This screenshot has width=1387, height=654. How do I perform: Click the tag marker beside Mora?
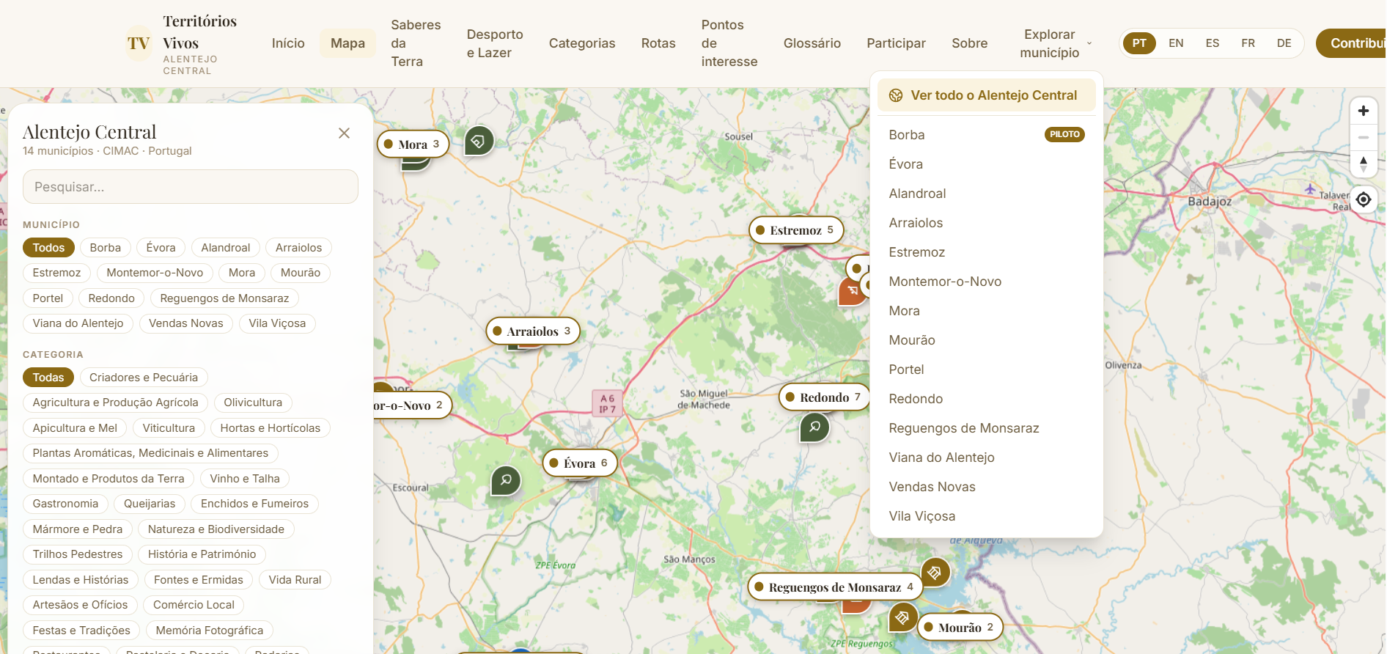click(x=479, y=141)
